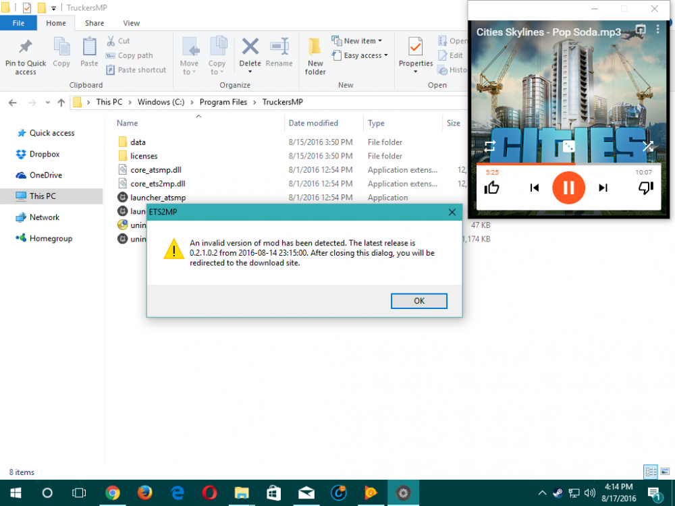
Task: Open the Move to dropdown
Action: 190,54
